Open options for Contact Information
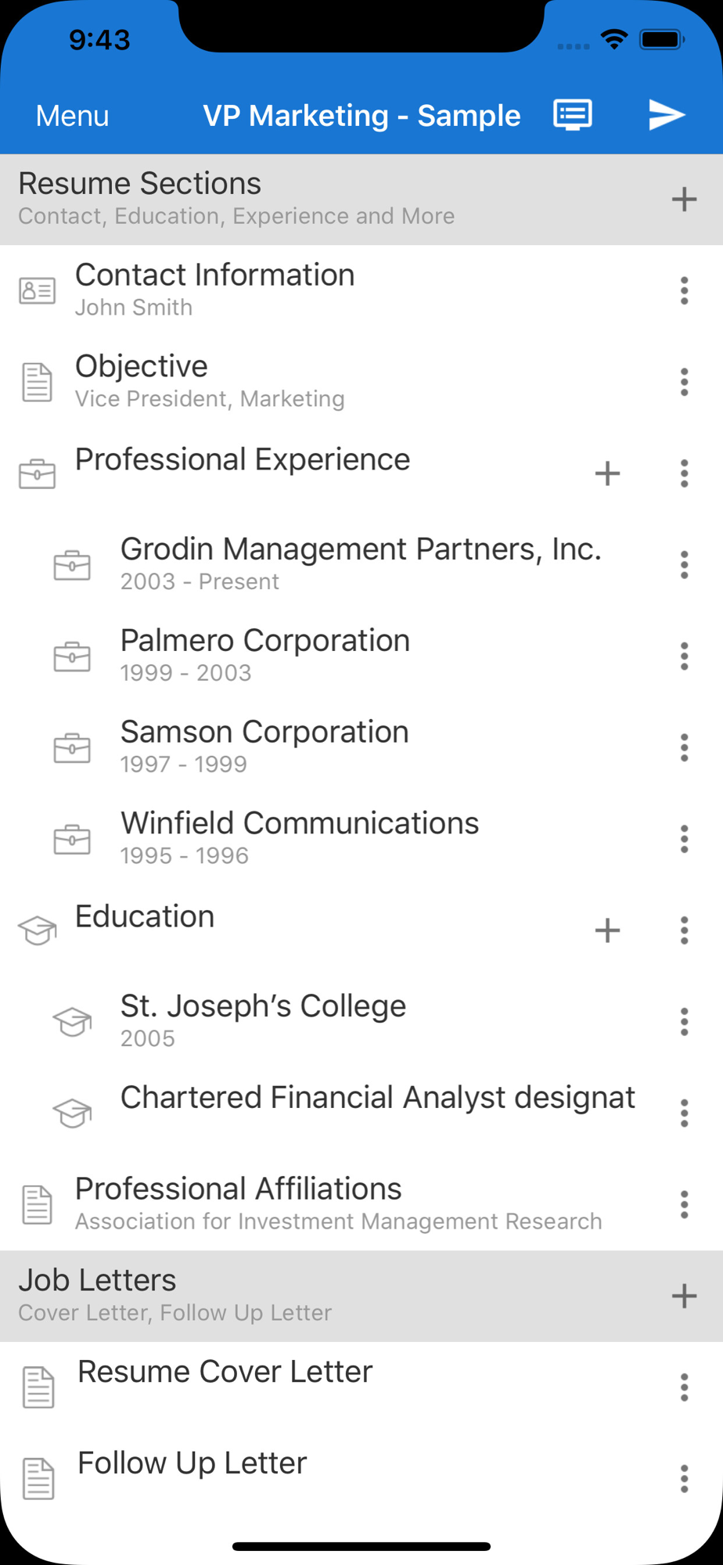The width and height of the screenshot is (723, 1565). pyautogui.click(x=684, y=291)
